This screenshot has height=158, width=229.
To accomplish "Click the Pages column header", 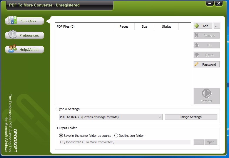I will (x=124, y=26).
